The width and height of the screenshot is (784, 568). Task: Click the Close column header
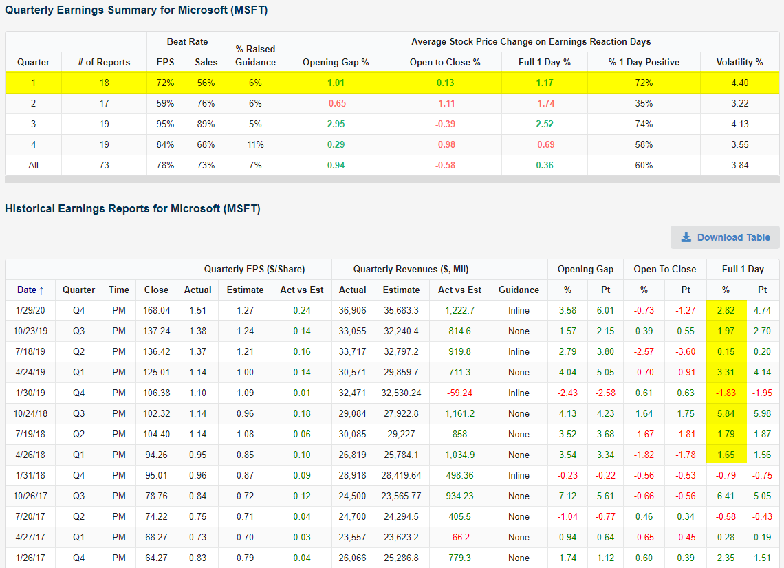pyautogui.click(x=156, y=290)
